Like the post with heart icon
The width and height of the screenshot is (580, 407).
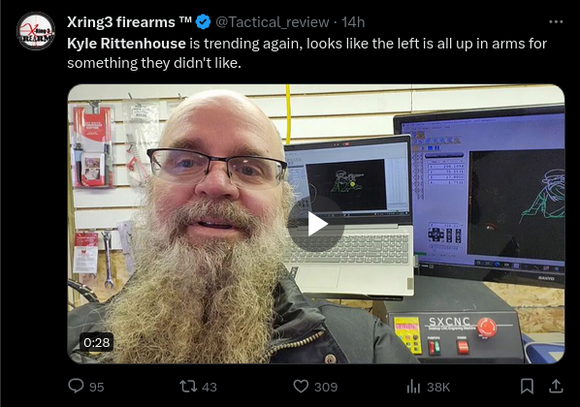(301, 387)
